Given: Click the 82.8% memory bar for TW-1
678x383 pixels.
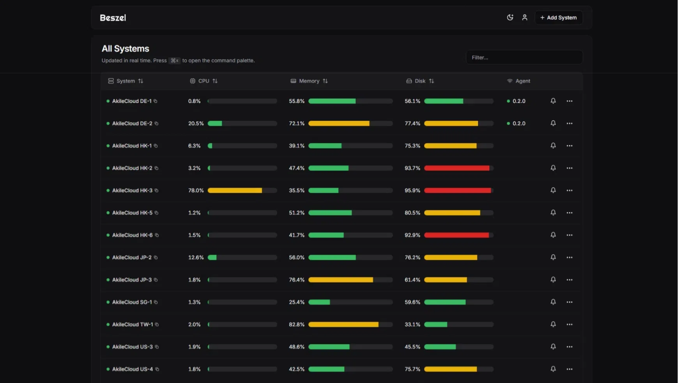Looking at the screenshot, I should click(350, 325).
